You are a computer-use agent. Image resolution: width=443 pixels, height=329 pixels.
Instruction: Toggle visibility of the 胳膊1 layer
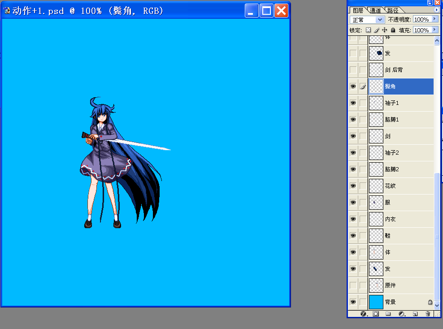coord(353,120)
